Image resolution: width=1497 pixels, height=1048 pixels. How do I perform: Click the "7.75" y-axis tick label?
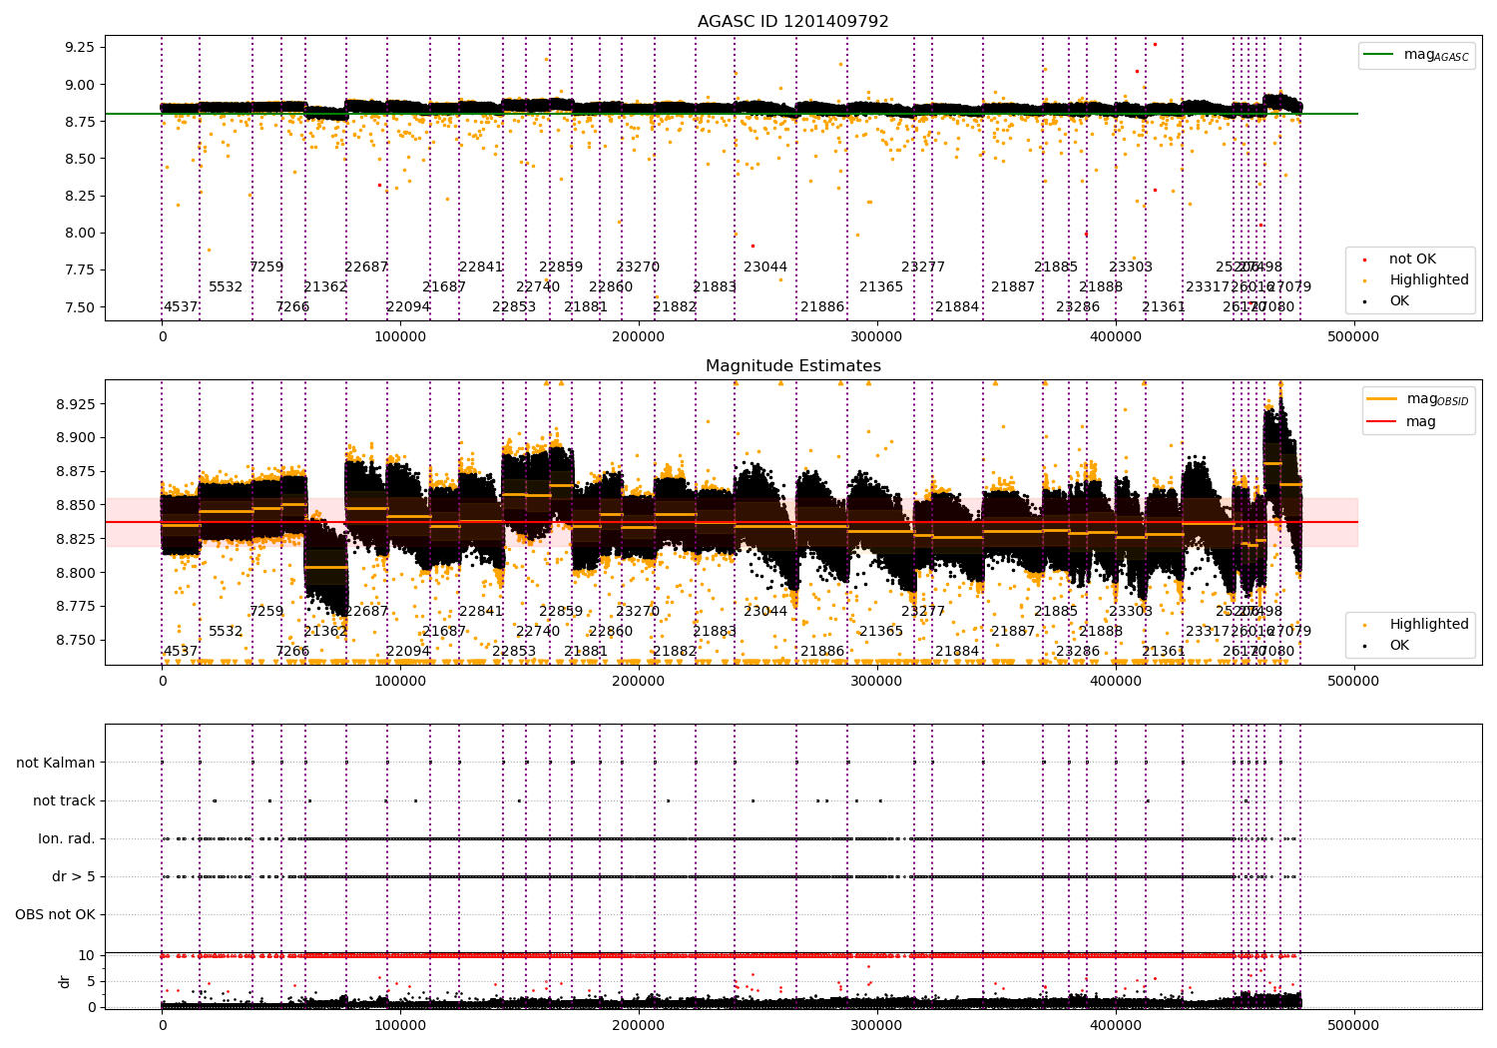point(79,269)
